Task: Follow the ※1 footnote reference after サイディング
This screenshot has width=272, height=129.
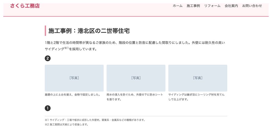Action: (67, 48)
